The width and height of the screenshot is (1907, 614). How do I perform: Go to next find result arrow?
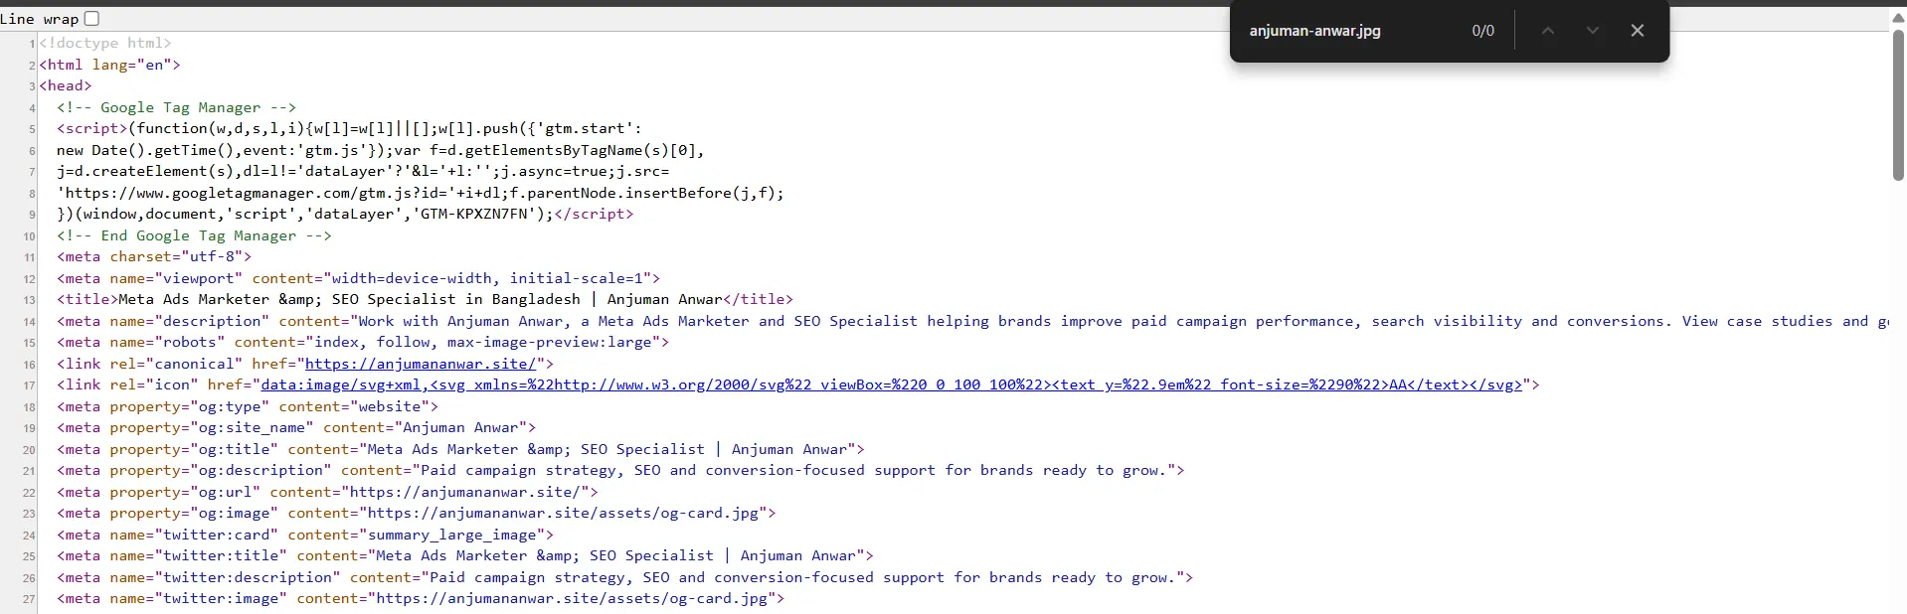(x=1593, y=31)
